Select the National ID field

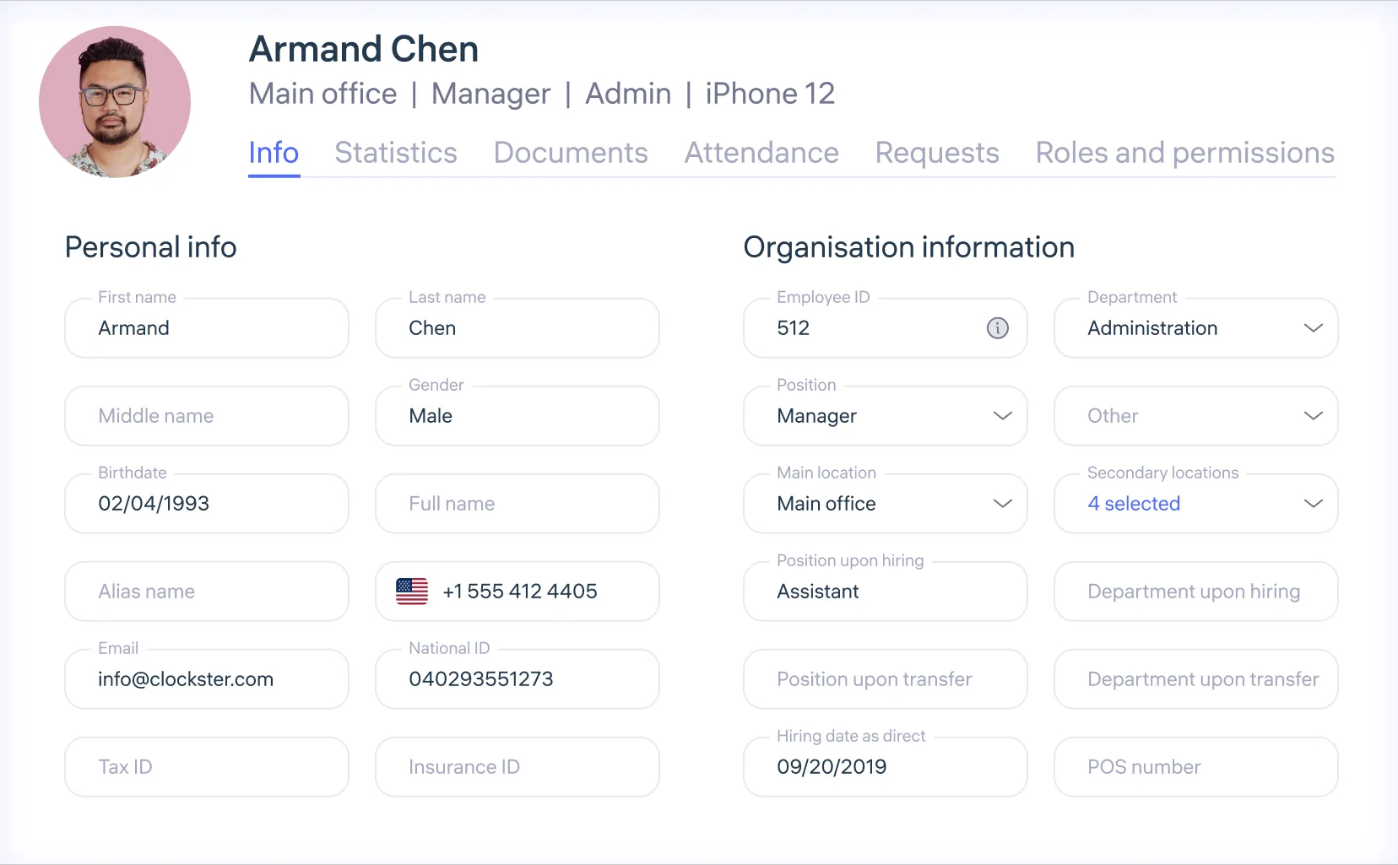pyautogui.click(x=517, y=679)
